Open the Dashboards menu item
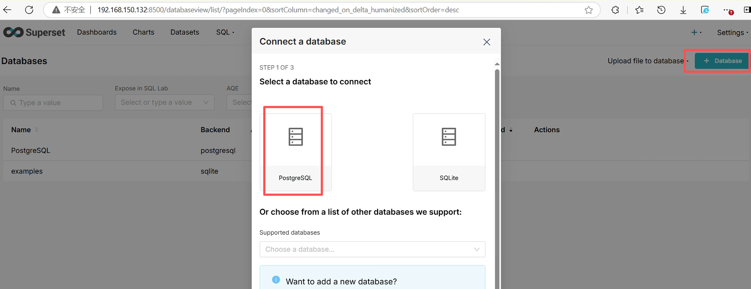The height and width of the screenshot is (289, 751). tap(97, 32)
